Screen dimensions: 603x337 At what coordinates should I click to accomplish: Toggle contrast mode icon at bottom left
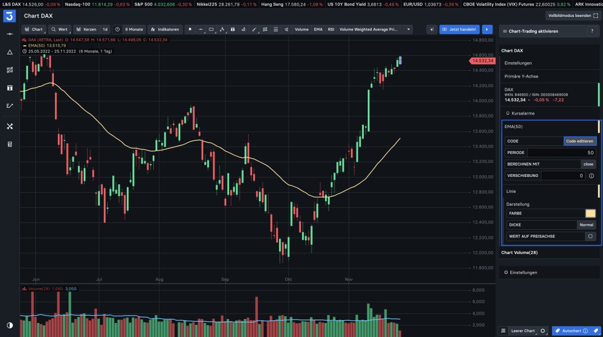point(10,325)
